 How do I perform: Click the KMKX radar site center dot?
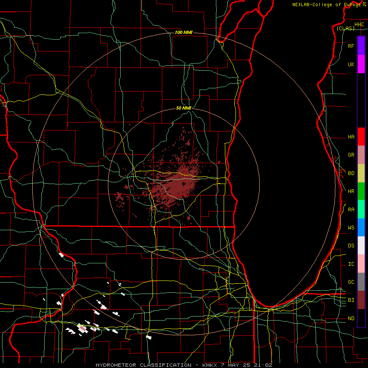pyautogui.click(x=184, y=184)
